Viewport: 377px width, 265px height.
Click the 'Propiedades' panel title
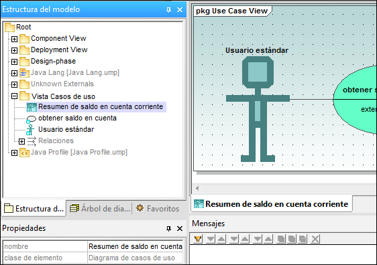(x=23, y=228)
